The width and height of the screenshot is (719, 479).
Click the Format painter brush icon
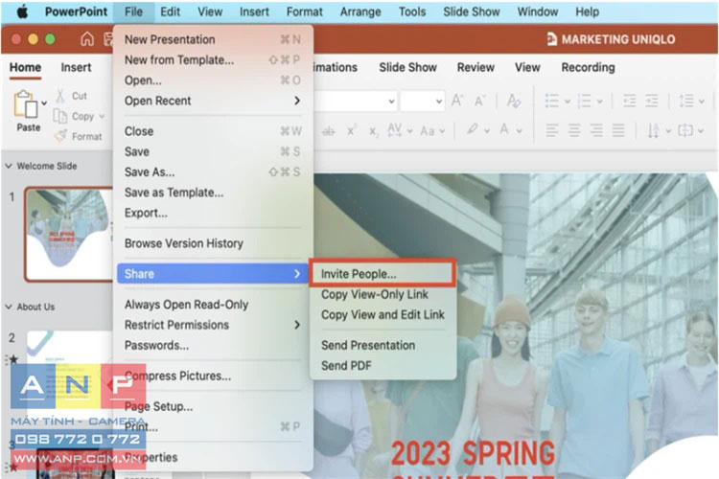[x=60, y=136]
